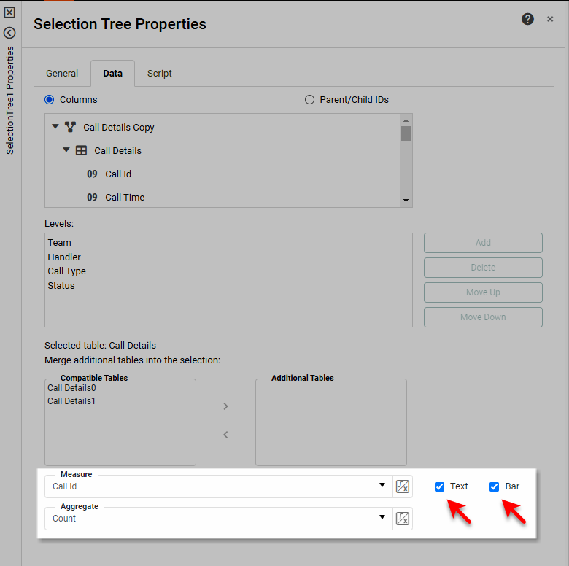The width and height of the screenshot is (569, 566).
Task: Click inside the Additional Tables list box
Action: coord(331,424)
